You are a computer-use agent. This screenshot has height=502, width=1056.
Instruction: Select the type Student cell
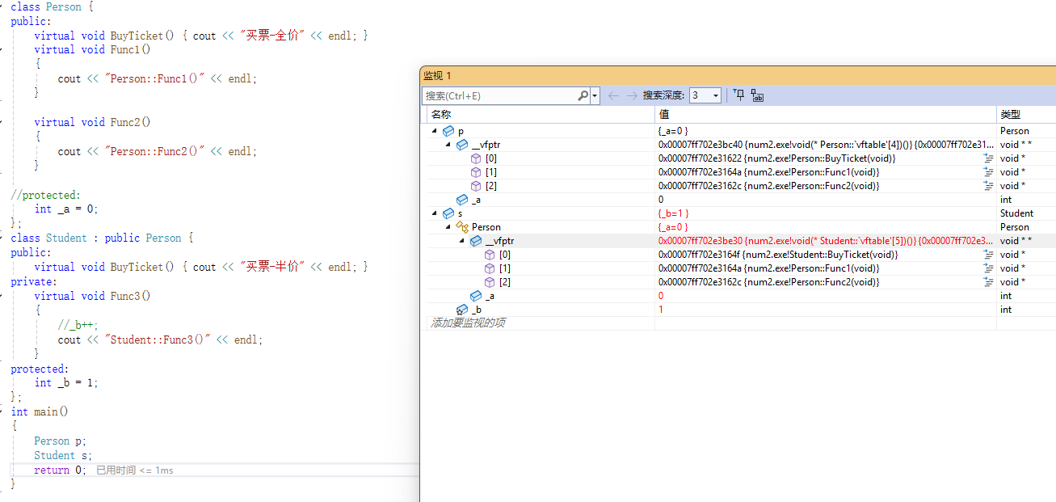click(x=1016, y=213)
